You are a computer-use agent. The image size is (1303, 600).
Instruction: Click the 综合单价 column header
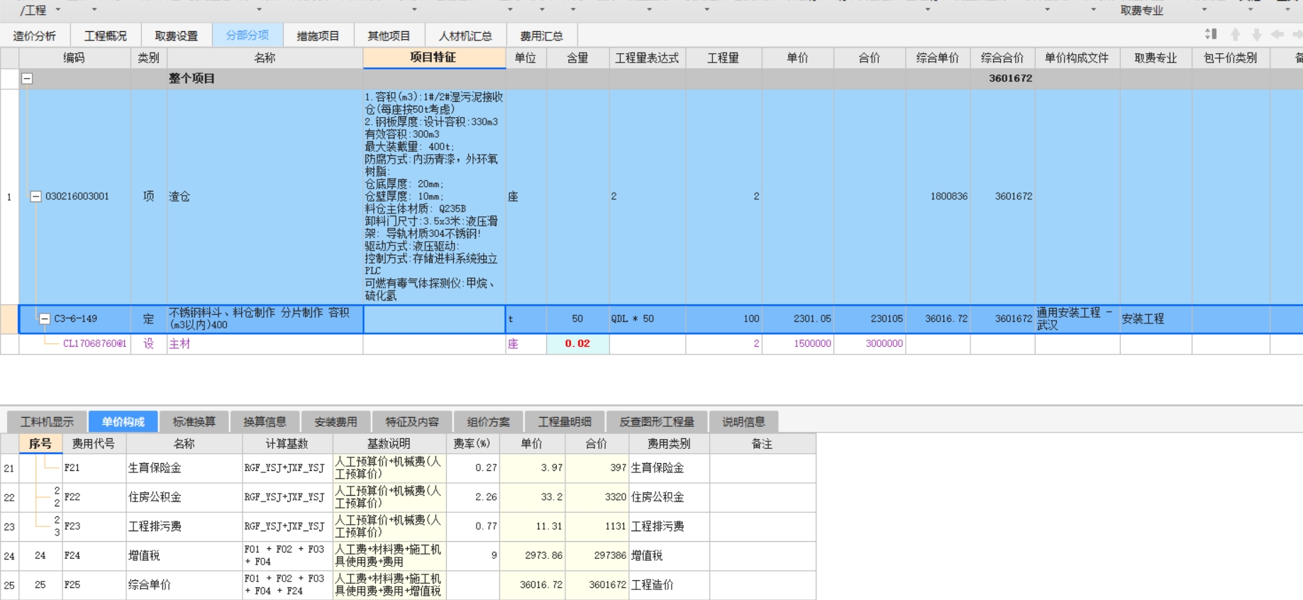point(938,58)
